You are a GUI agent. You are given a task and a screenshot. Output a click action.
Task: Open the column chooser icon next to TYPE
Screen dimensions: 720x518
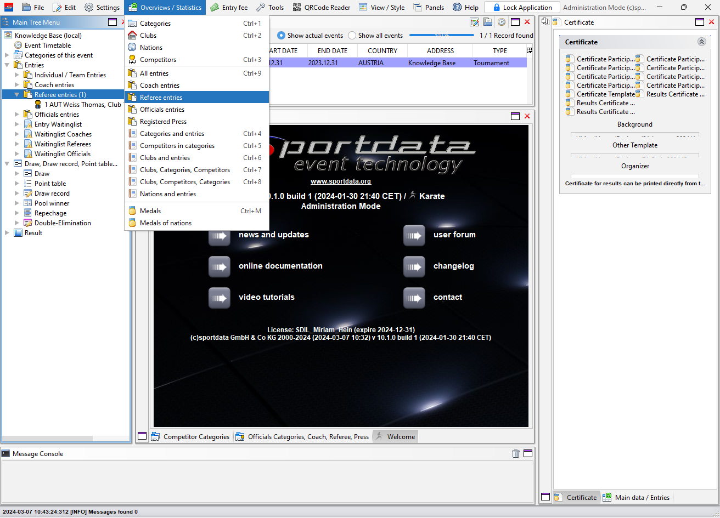(530, 50)
